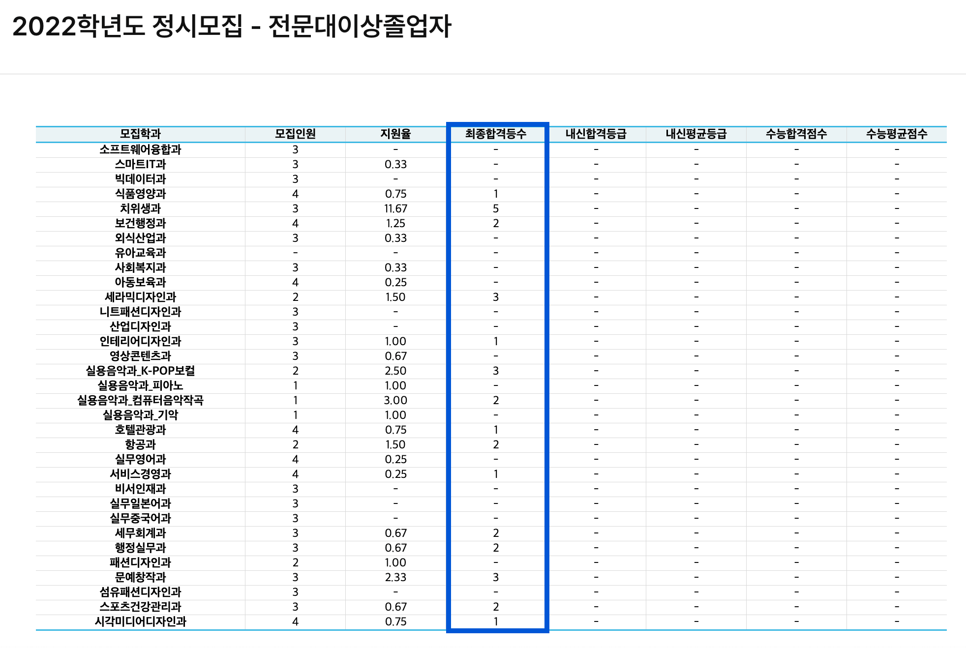The image size is (966, 648).
Task: Click the page title 2022학년도 정시모집 - 전문대이상졸업자
Action: [231, 27]
